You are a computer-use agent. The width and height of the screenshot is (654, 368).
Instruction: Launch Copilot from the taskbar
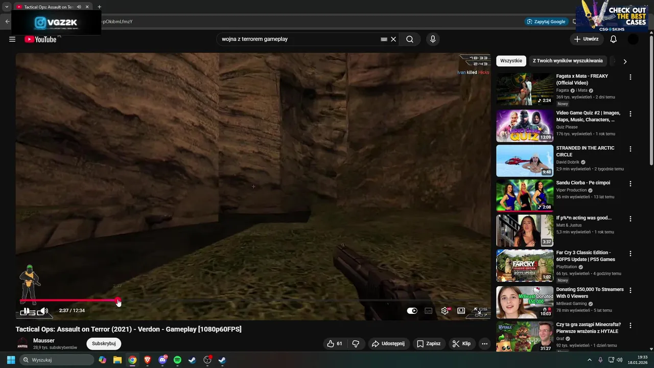[x=103, y=360]
